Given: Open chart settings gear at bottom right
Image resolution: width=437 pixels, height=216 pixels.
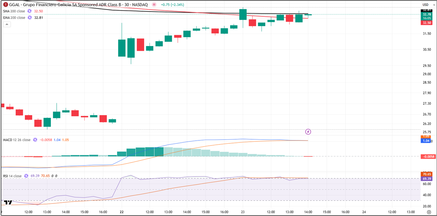Looking at the screenshot, I should (x=429, y=212).
